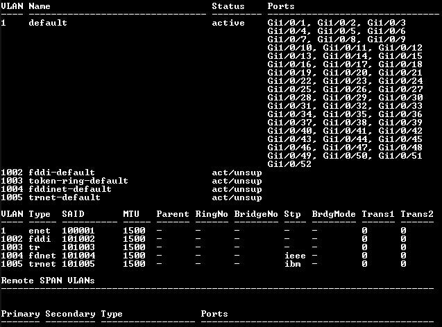The width and height of the screenshot is (442, 327).
Task: Click act/unsup status of trnet-default row
Action: point(237,197)
